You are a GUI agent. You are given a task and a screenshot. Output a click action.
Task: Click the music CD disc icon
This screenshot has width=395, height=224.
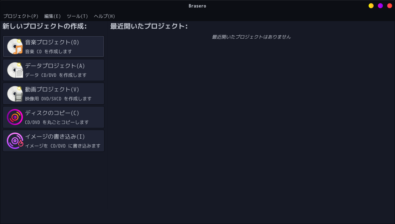point(15,46)
